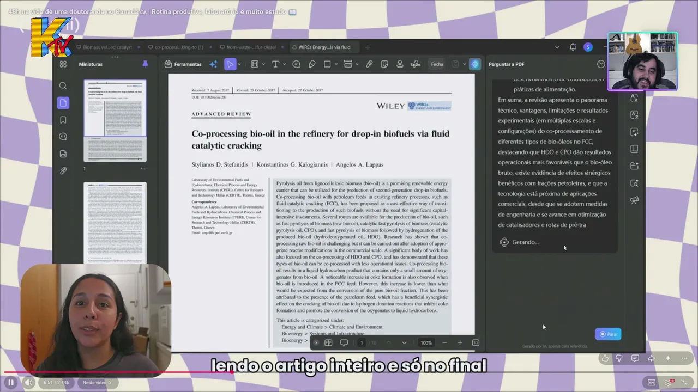Expand the collapsed bottom bar arrow
The image size is (698, 392).
316,343
